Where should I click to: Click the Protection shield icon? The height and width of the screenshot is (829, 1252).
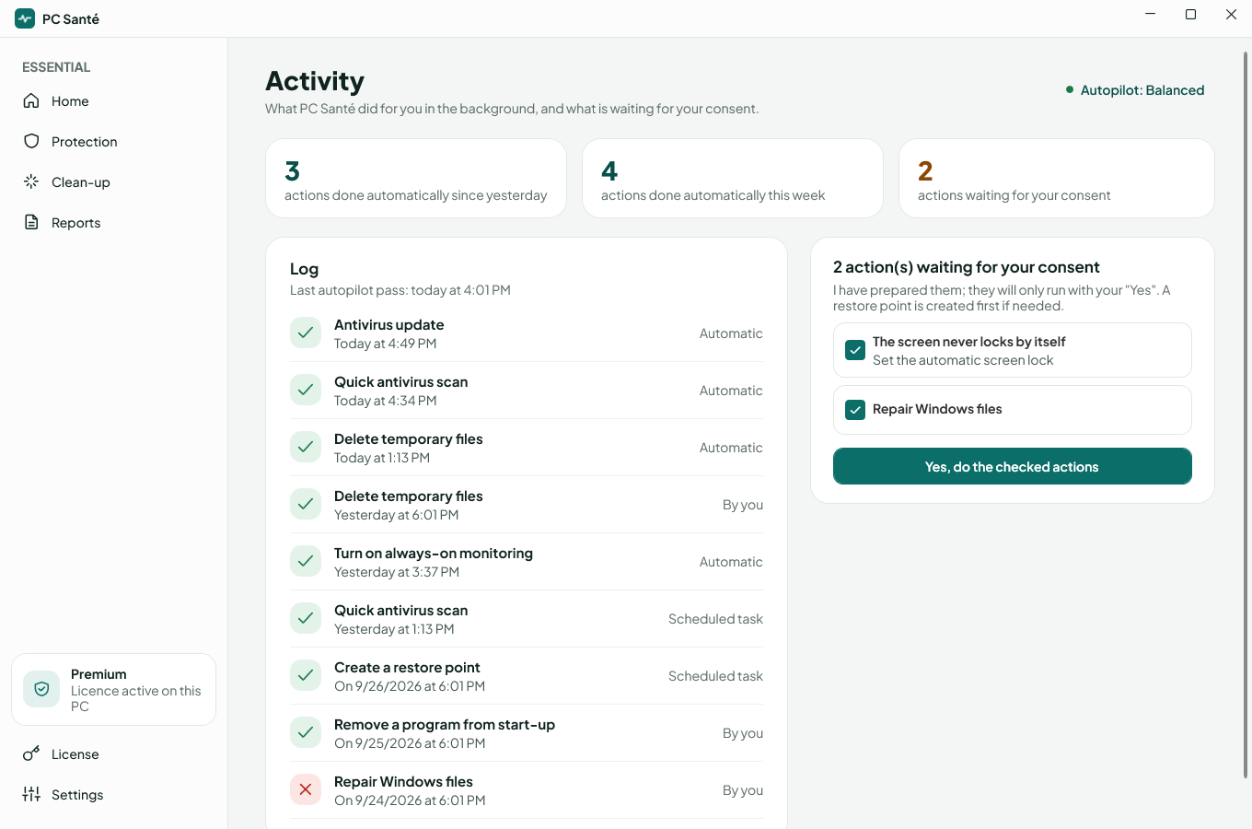point(31,141)
